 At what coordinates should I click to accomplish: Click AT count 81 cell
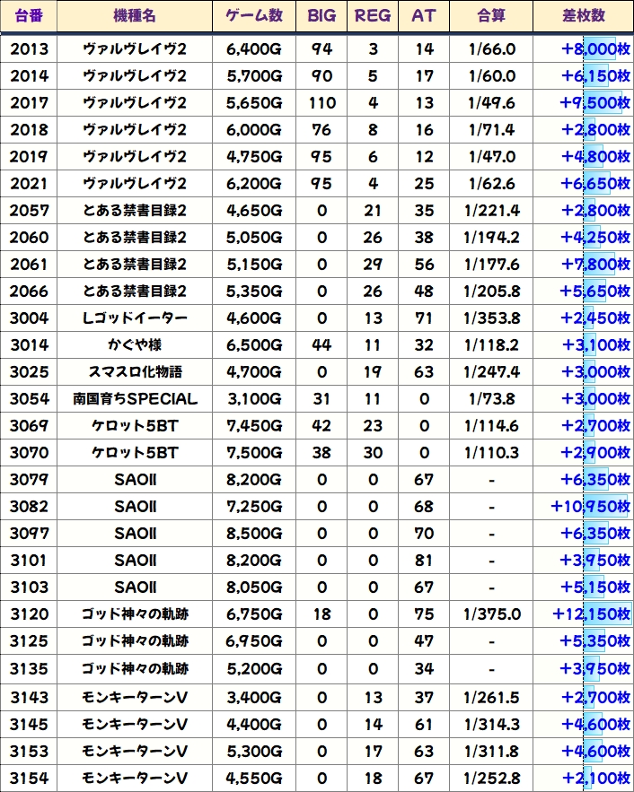[424, 561]
